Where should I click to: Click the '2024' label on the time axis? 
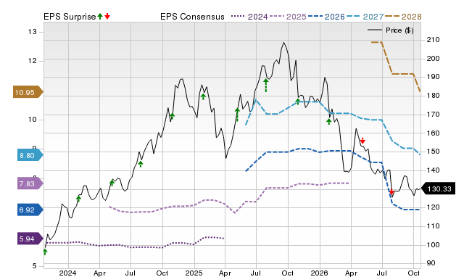67,273
